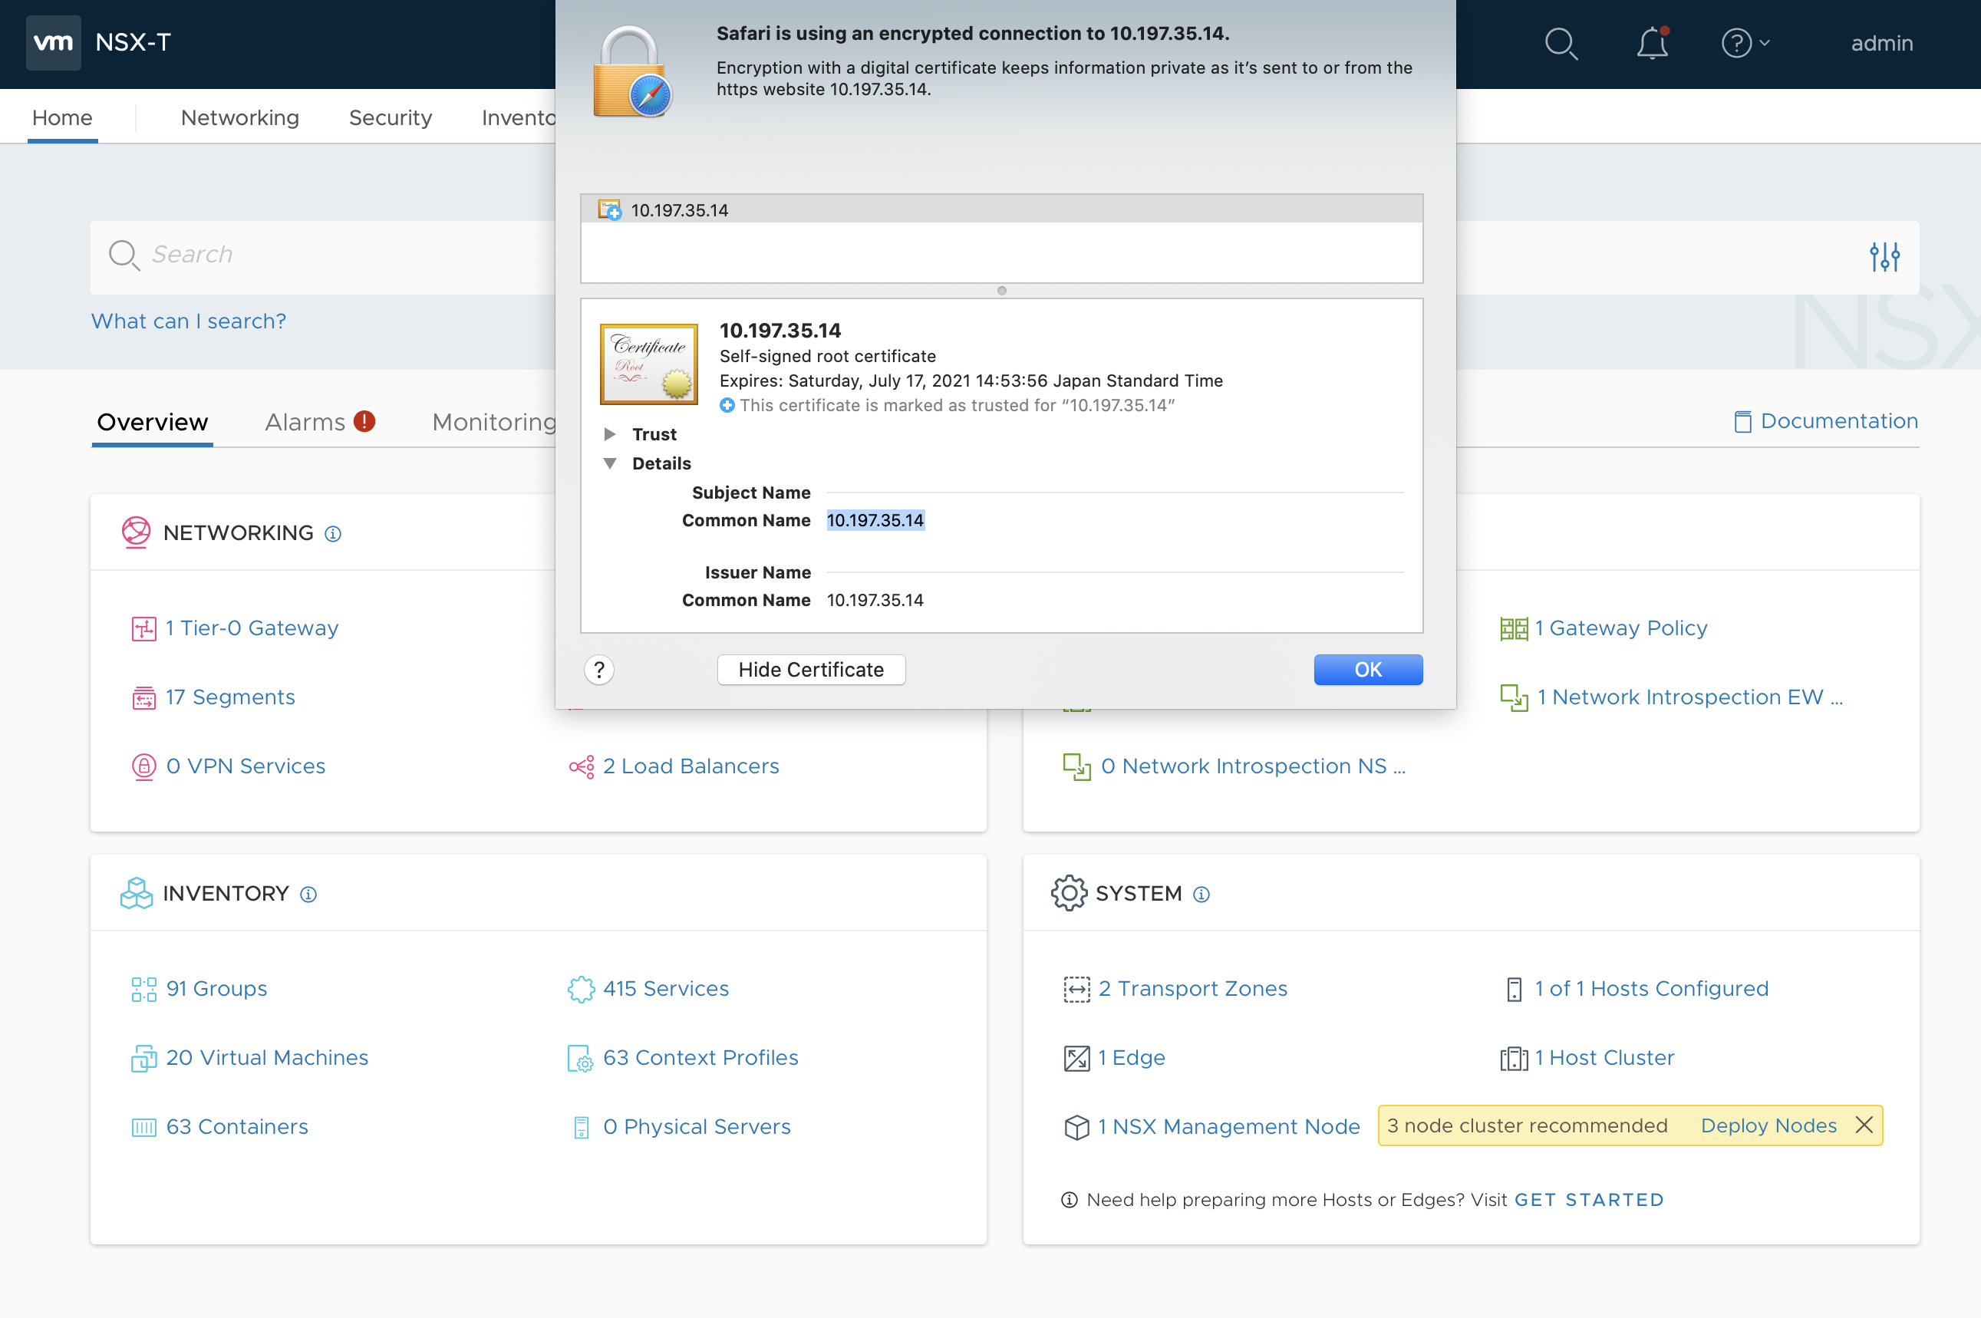
Task: Open 0 VPN Services link
Action: [x=246, y=766]
